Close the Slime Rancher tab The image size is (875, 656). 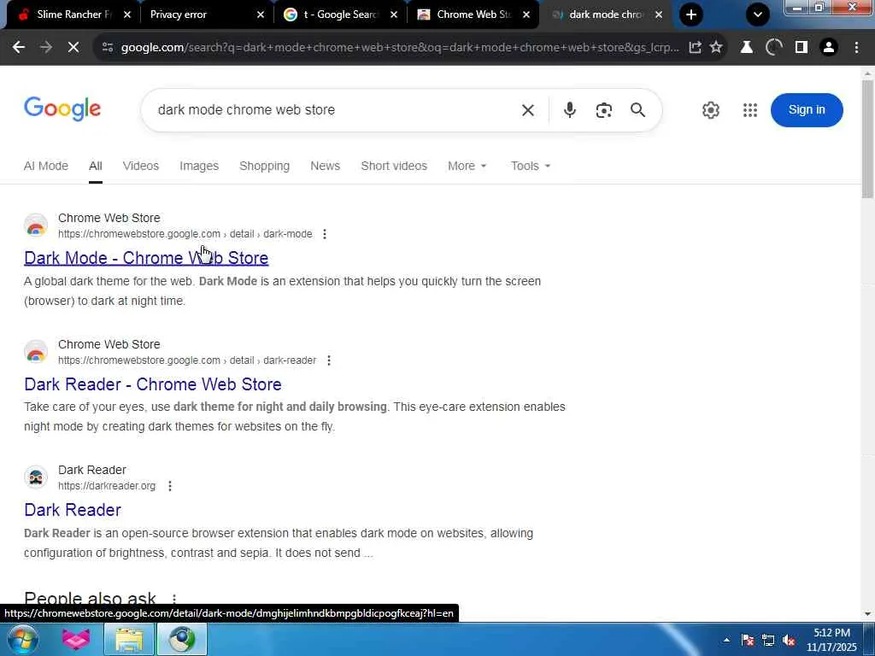pyautogui.click(x=126, y=15)
